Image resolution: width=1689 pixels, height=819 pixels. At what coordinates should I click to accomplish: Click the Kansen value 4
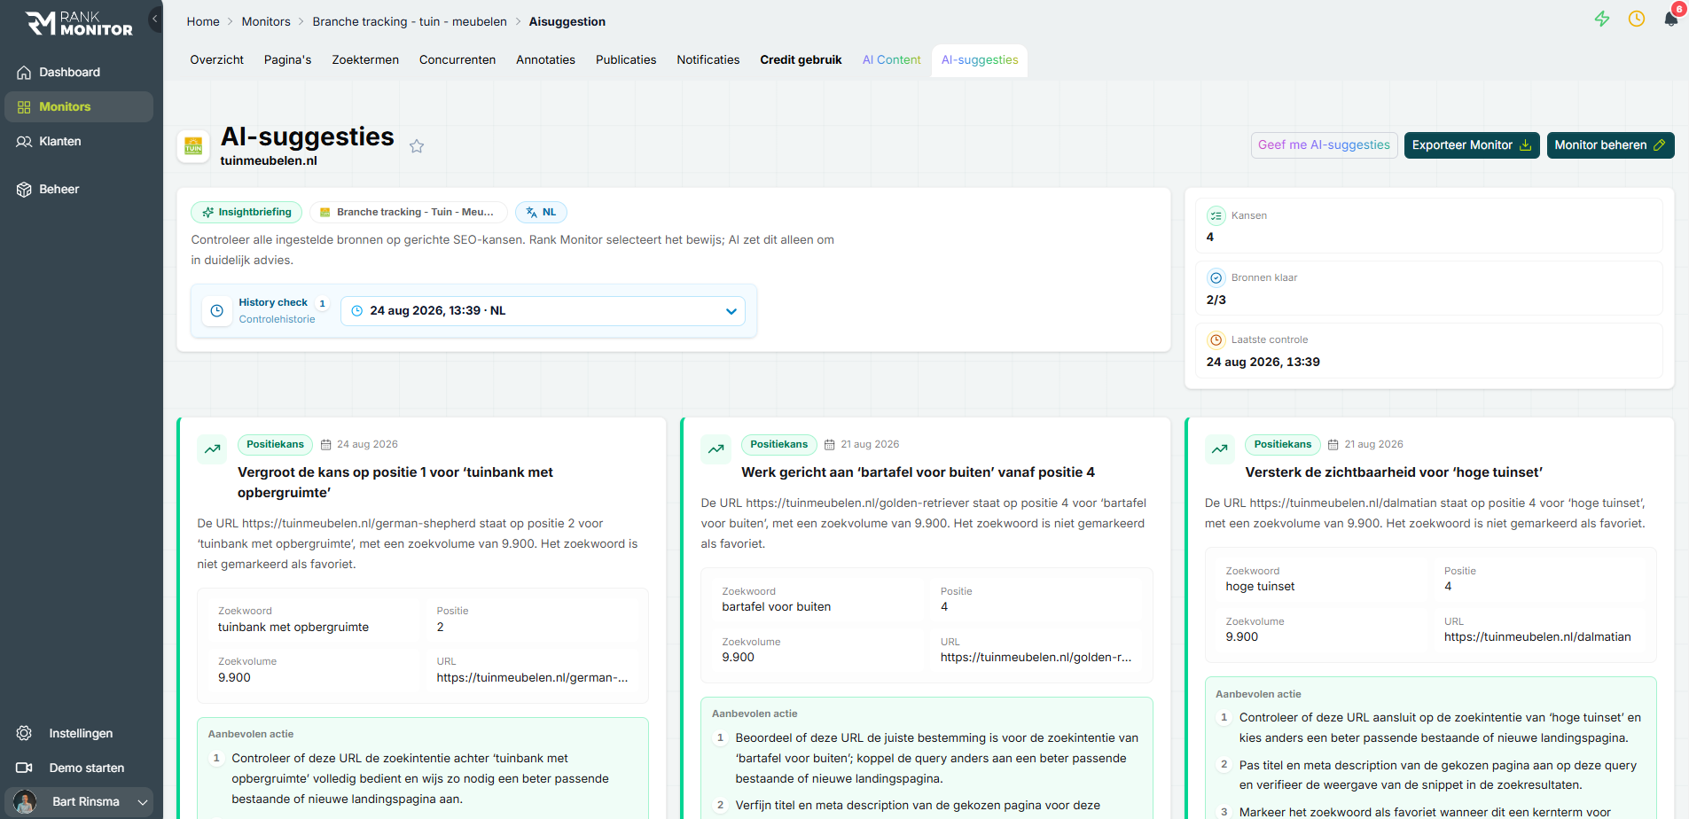point(1210,237)
